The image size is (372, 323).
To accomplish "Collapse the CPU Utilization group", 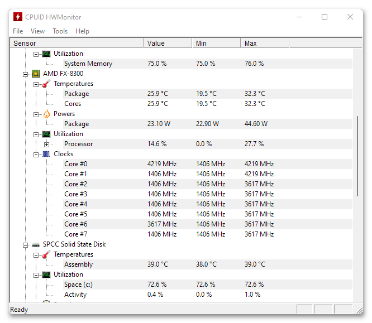I will tap(36, 135).
